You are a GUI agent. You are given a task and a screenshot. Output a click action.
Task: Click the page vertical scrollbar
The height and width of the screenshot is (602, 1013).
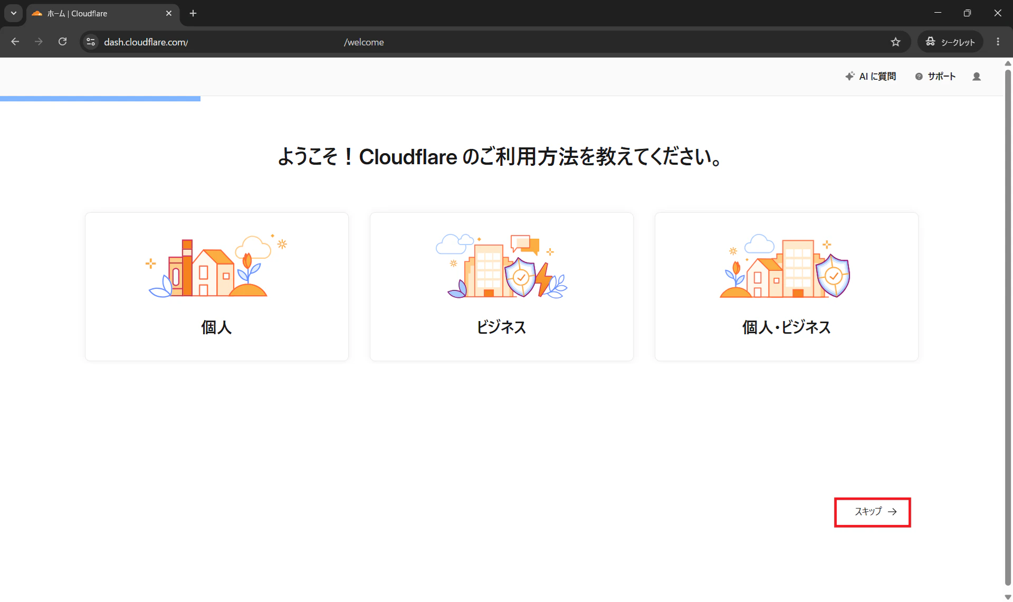tap(1008, 327)
